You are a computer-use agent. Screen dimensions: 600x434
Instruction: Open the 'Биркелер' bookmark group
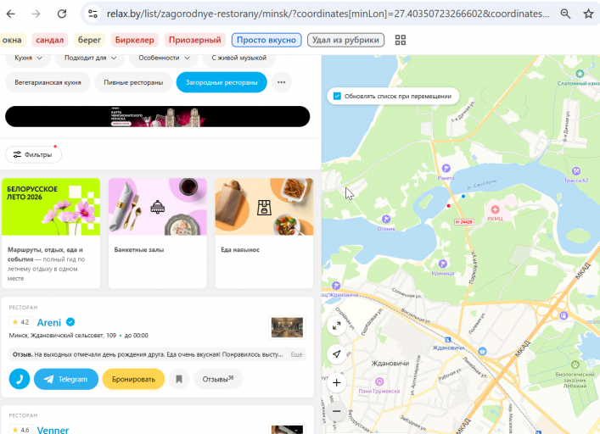135,40
